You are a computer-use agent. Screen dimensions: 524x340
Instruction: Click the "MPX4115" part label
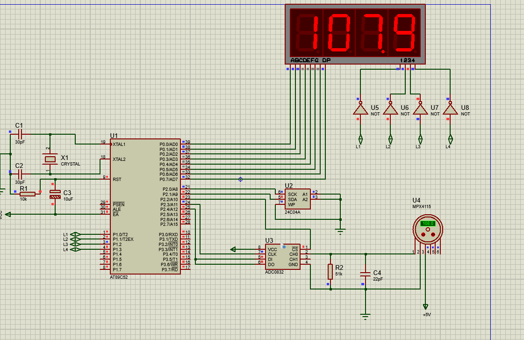[422, 207]
